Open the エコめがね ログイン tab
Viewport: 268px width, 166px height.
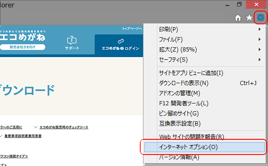(x=119, y=44)
